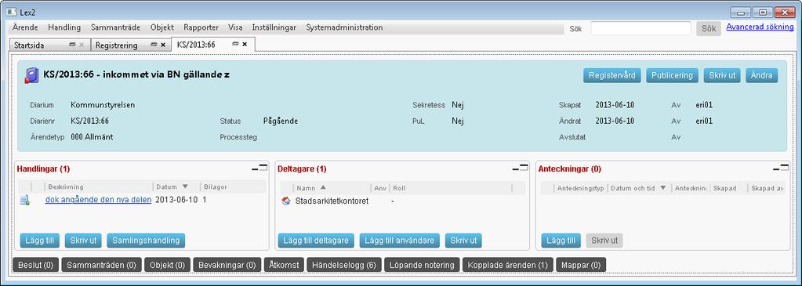
Task: Click the case folder icon beside KS/2013:66 title
Action: point(31,76)
